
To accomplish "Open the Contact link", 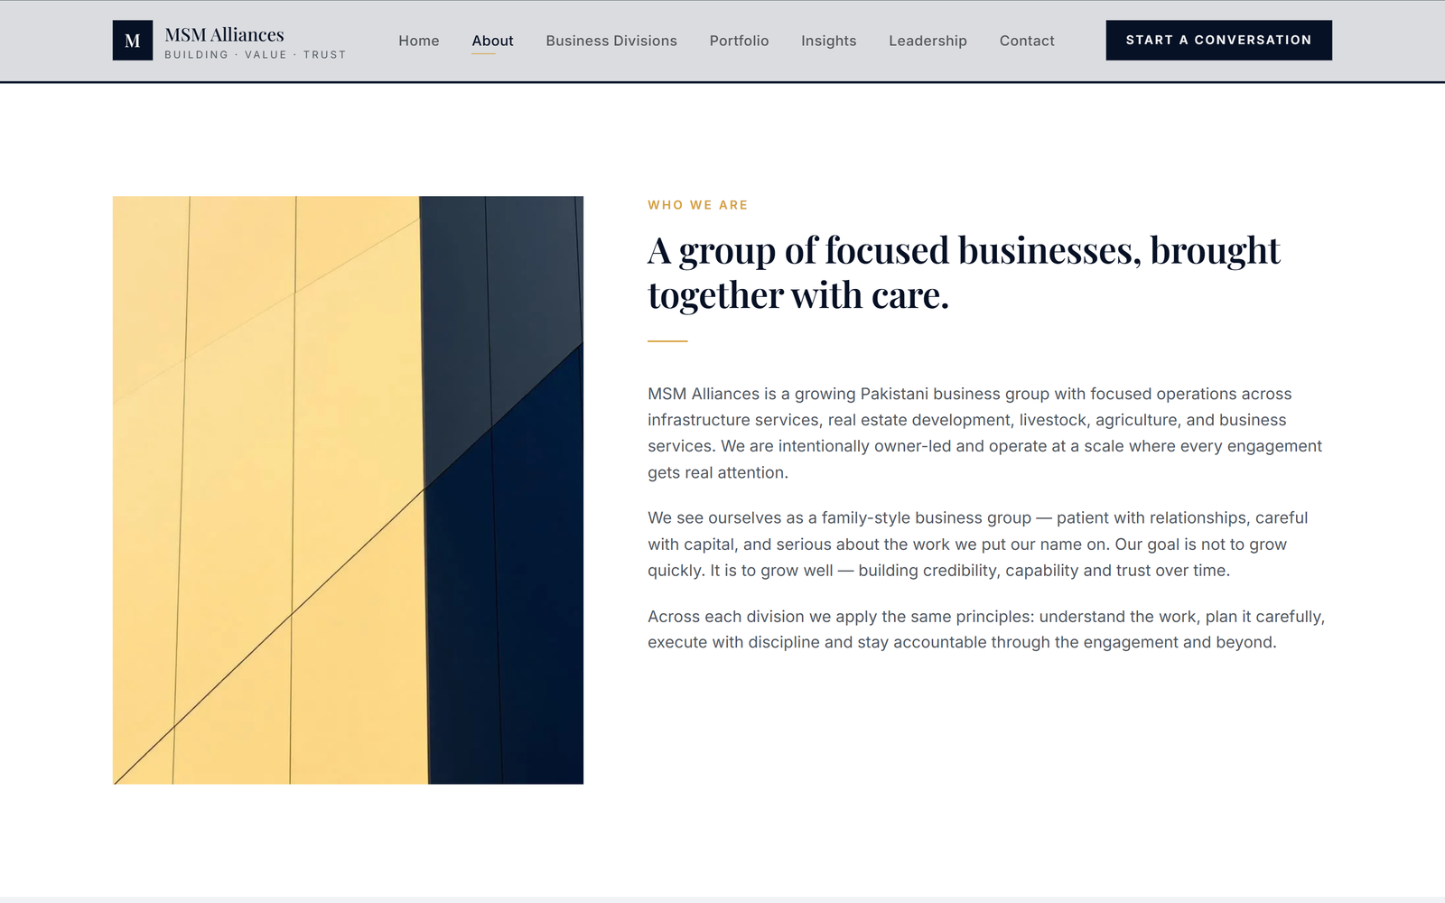I will [x=1027, y=41].
